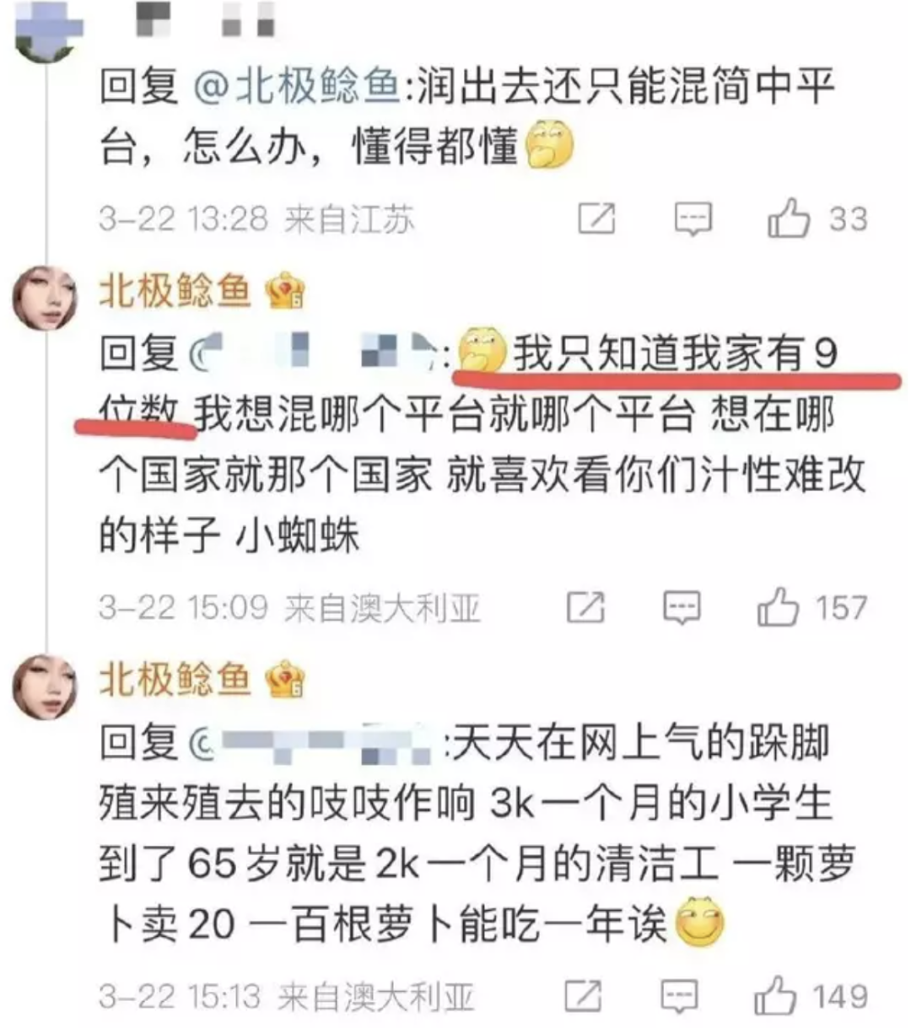Like the comment with 33 likes
The width and height of the screenshot is (911, 1028).
788,218
